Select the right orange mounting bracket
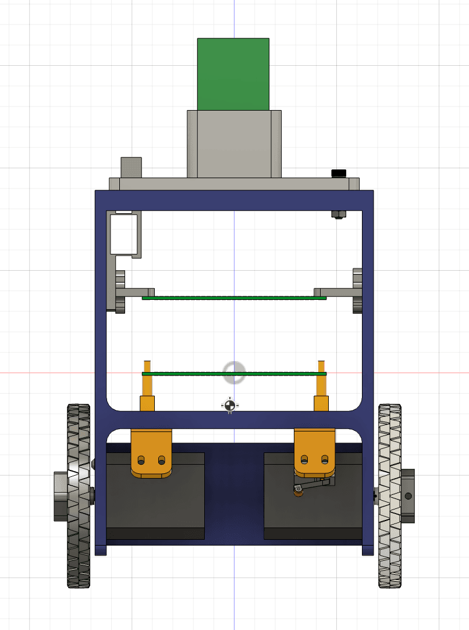Image resolution: width=469 pixels, height=630 pixels. [314, 453]
